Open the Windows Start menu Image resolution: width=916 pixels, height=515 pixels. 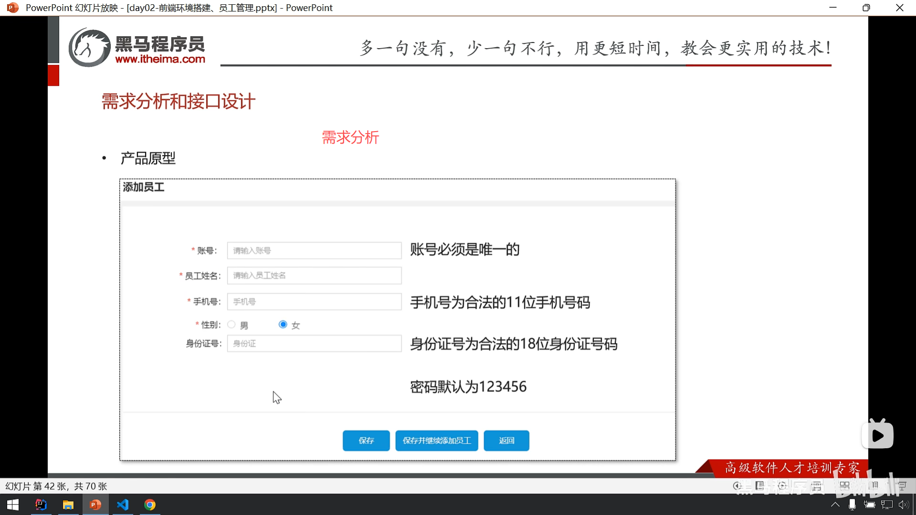point(13,505)
